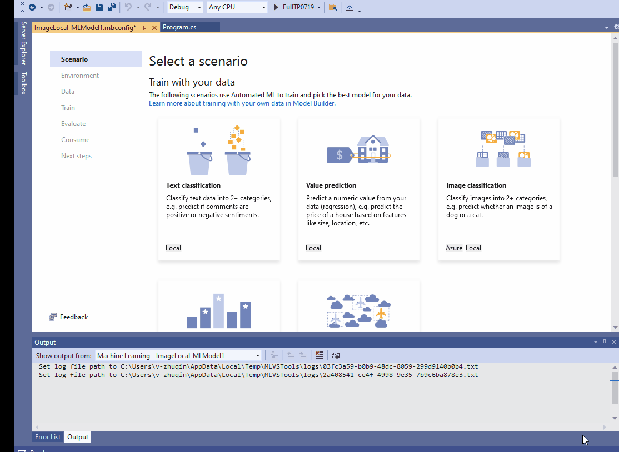This screenshot has width=619, height=452.
Task: Go to the Evaluate step
Action: click(x=73, y=124)
